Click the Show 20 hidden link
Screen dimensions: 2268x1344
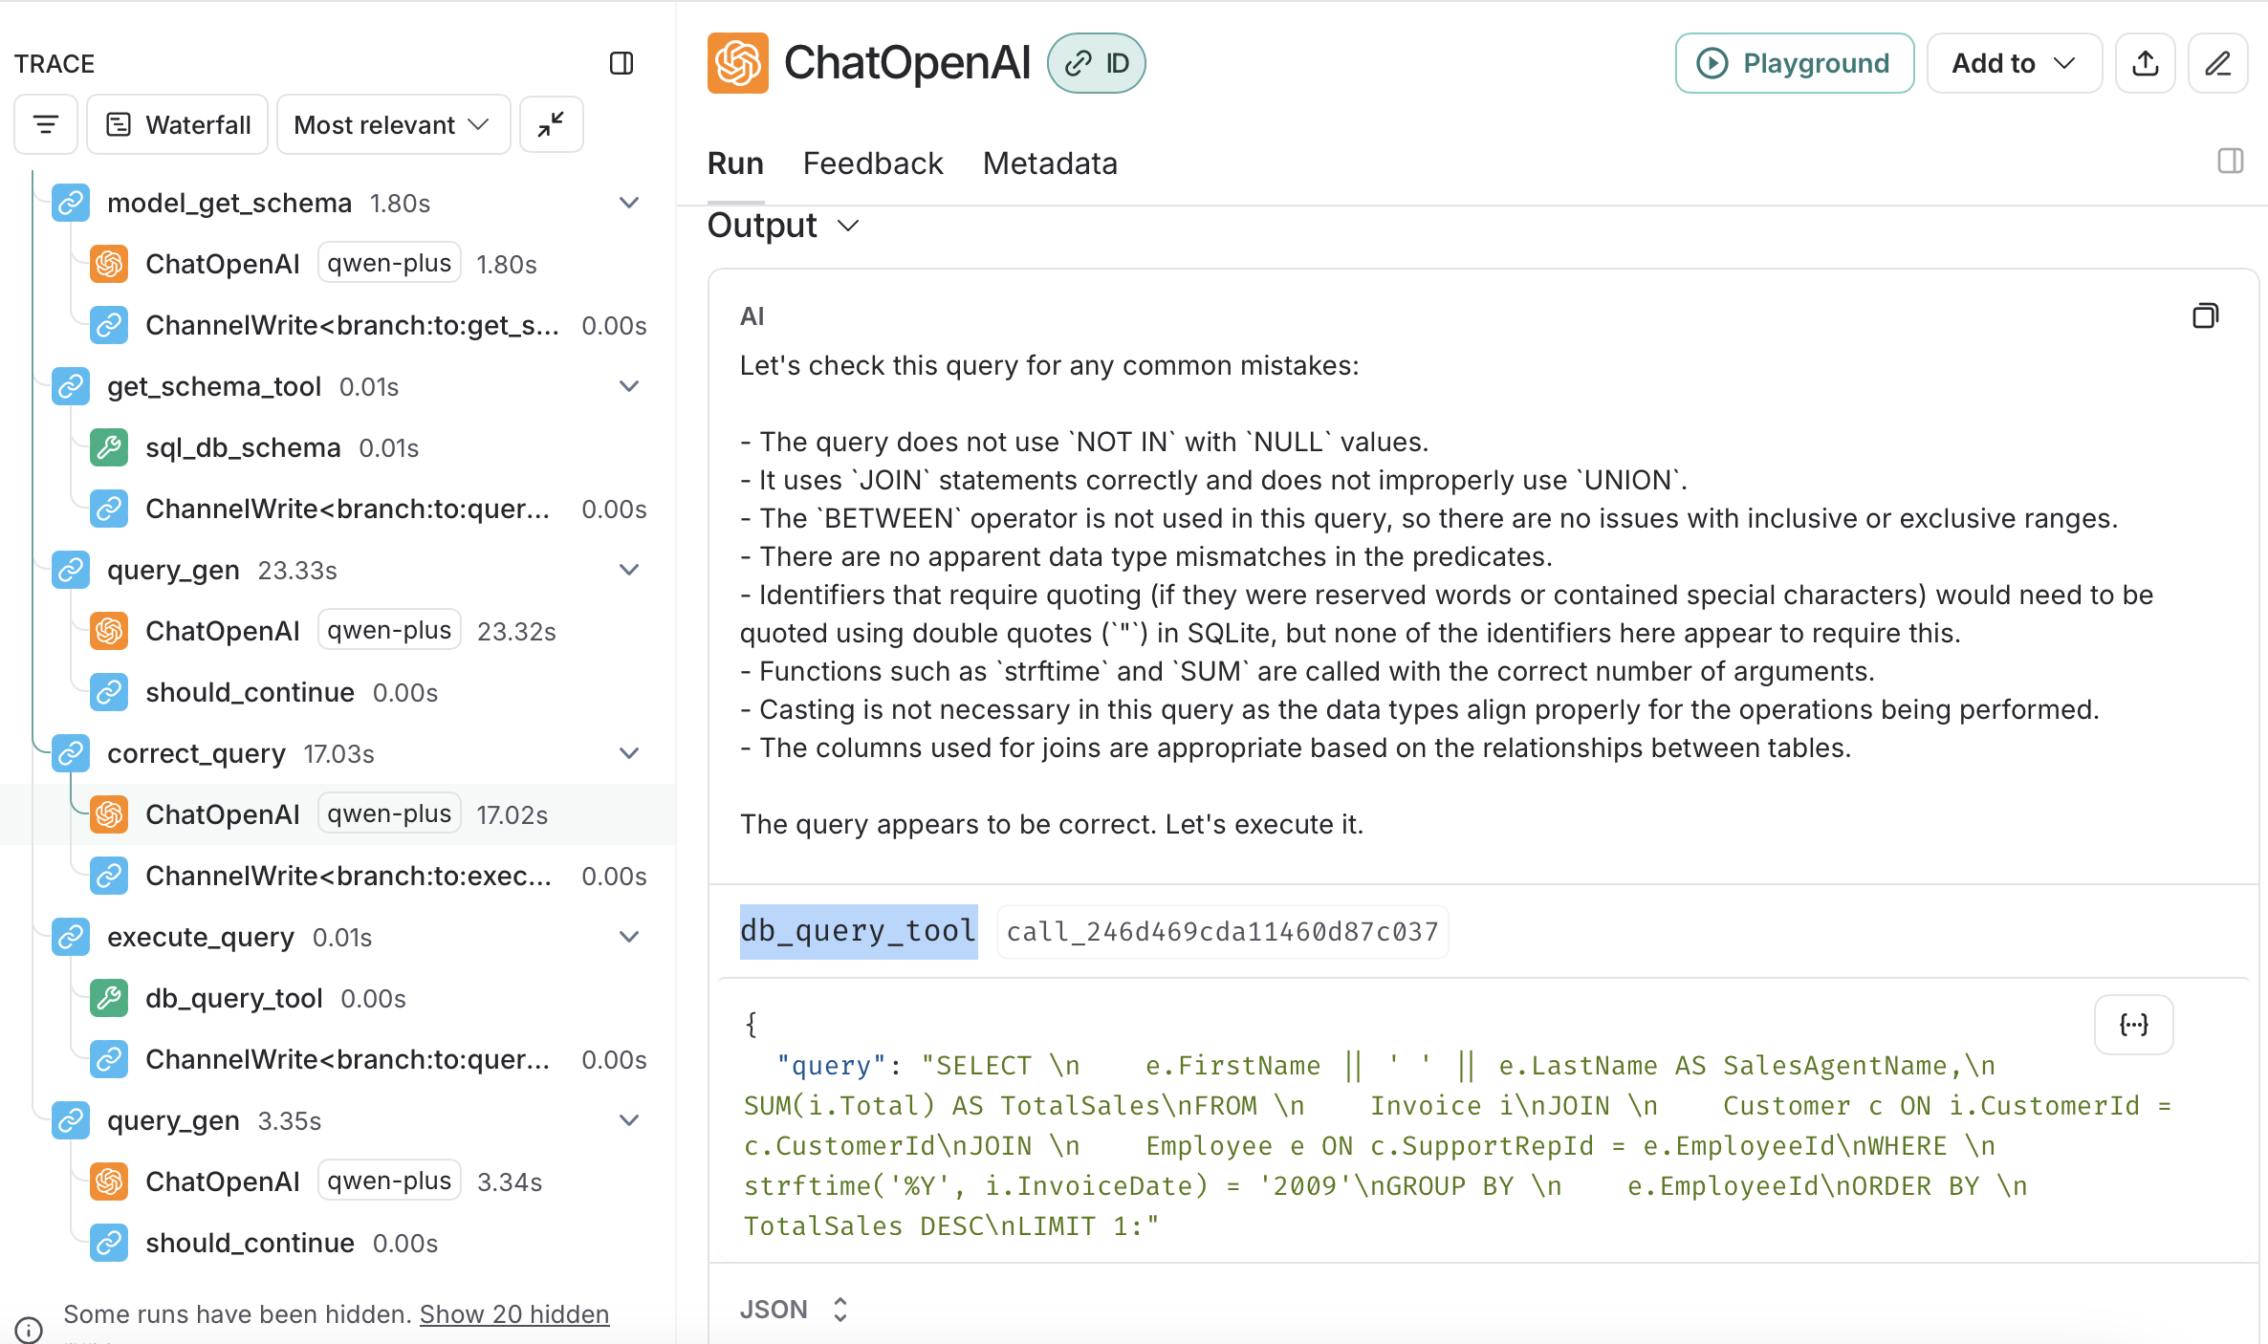pyautogui.click(x=513, y=1314)
